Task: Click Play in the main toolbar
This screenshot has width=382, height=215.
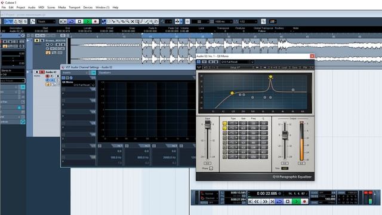Action: point(88,21)
